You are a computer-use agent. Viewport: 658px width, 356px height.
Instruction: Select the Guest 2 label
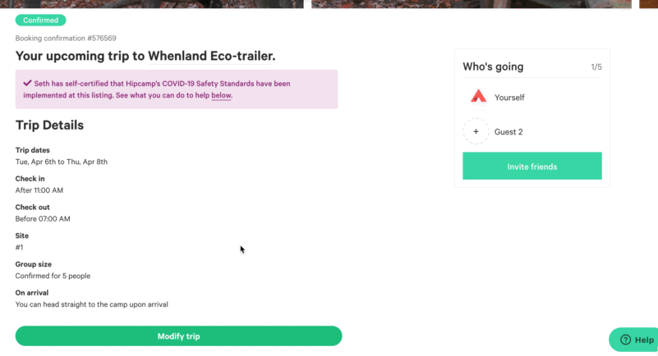(x=508, y=132)
